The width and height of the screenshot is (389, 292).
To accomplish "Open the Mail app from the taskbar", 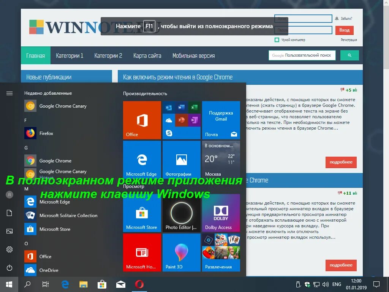I will 120,284.
